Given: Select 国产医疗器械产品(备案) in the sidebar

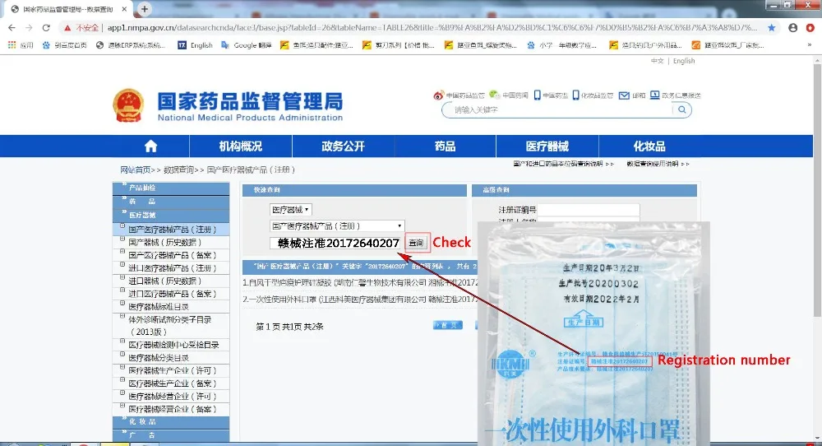Looking at the screenshot, I should (x=172, y=256).
